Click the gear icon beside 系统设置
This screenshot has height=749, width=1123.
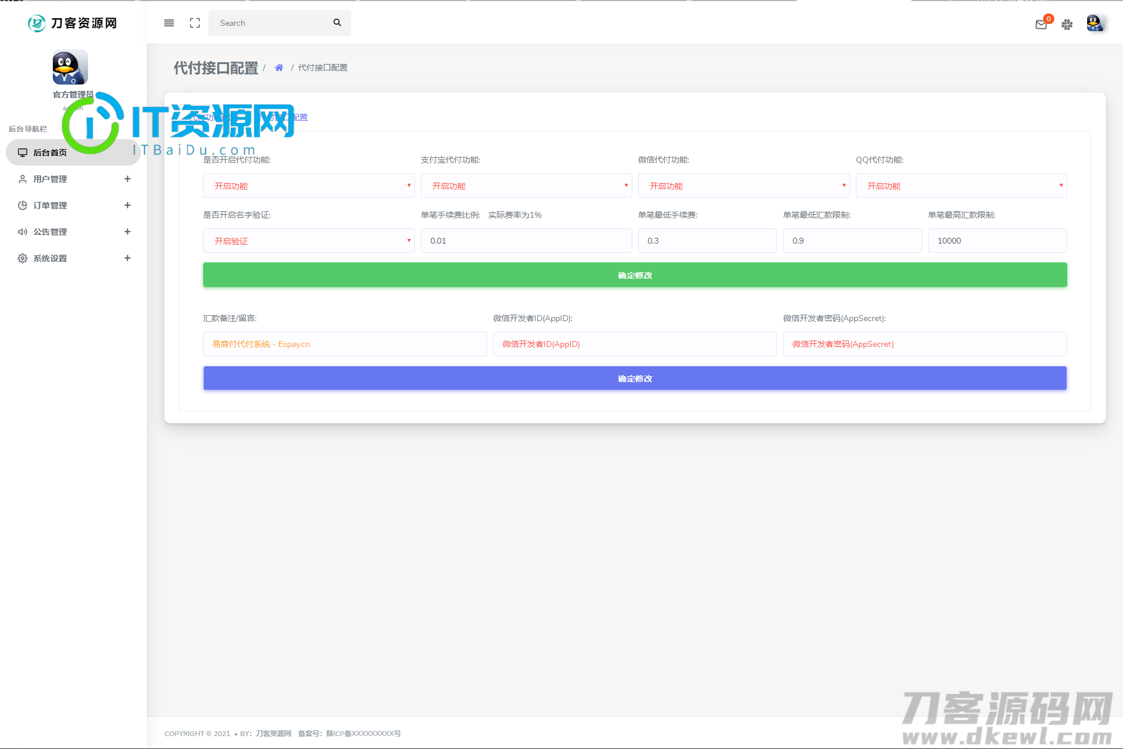click(22, 258)
